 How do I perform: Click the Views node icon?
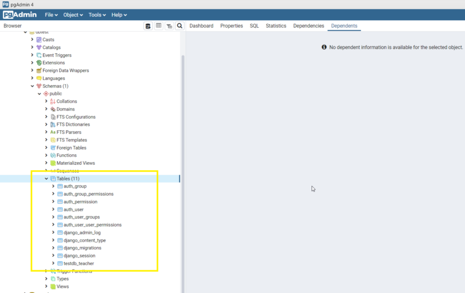tap(53, 287)
